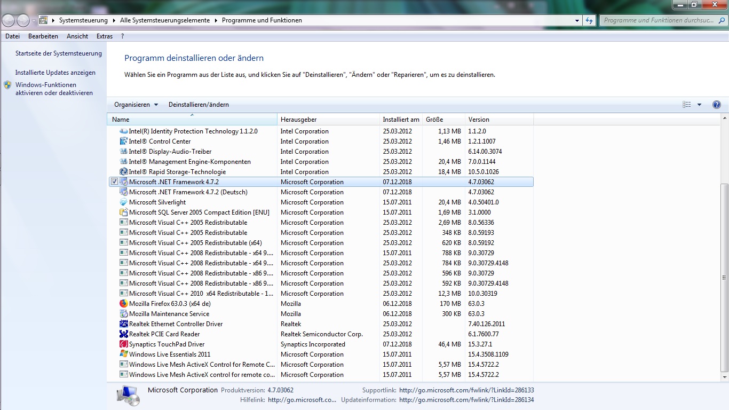The height and width of the screenshot is (410, 729).
Task: Click the Realtek PCIE Card Reader icon
Action: click(x=124, y=334)
